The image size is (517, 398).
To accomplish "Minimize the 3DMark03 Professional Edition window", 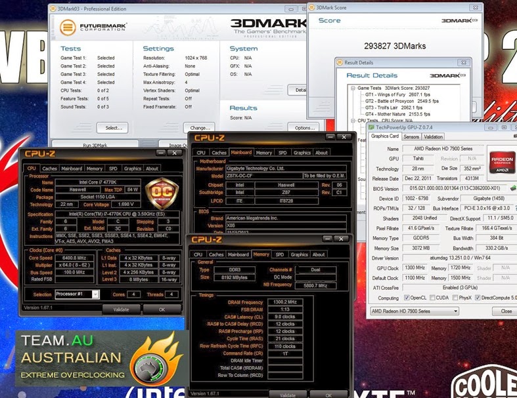I will pyautogui.click(x=291, y=9).
